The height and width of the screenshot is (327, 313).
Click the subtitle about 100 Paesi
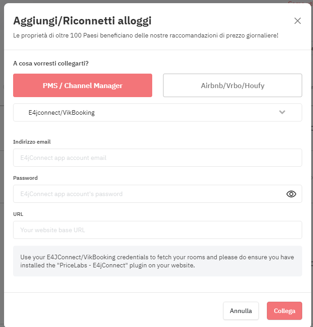[146, 35]
